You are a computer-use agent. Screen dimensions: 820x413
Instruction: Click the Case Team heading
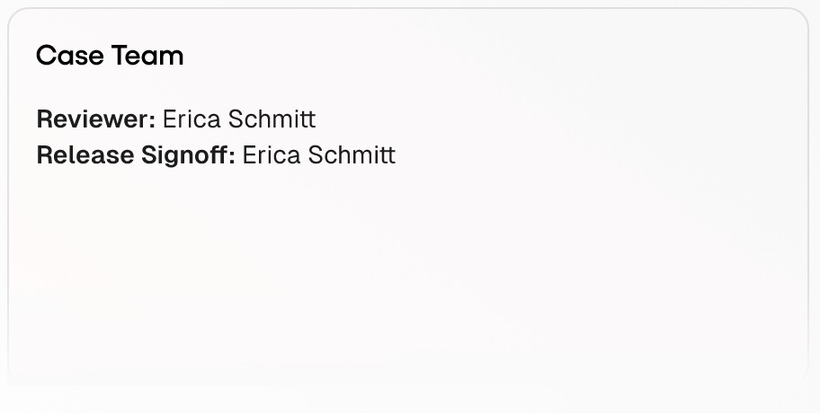pyautogui.click(x=110, y=56)
